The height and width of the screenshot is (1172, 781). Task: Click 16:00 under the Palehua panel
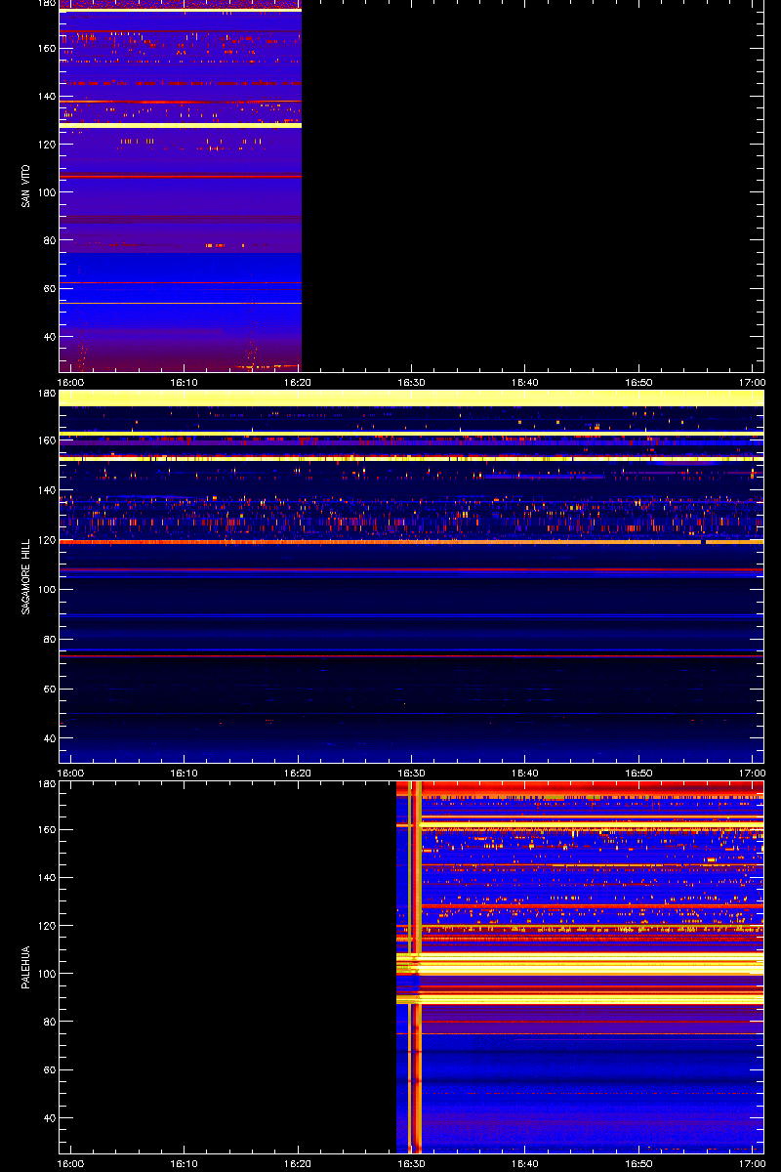pos(70,1163)
